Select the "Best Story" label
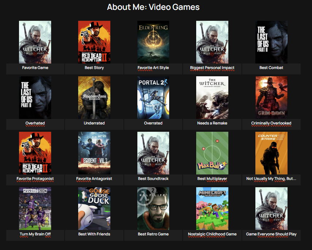This screenshot has width=312, height=250. tap(94, 68)
